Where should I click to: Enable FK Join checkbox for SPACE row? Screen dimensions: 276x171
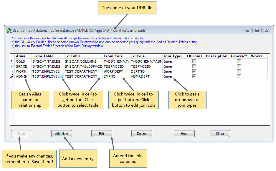(x=194, y=66)
